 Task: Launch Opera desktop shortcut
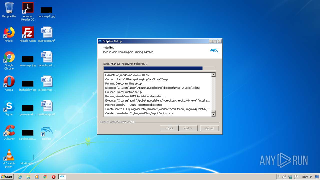coord(9,83)
